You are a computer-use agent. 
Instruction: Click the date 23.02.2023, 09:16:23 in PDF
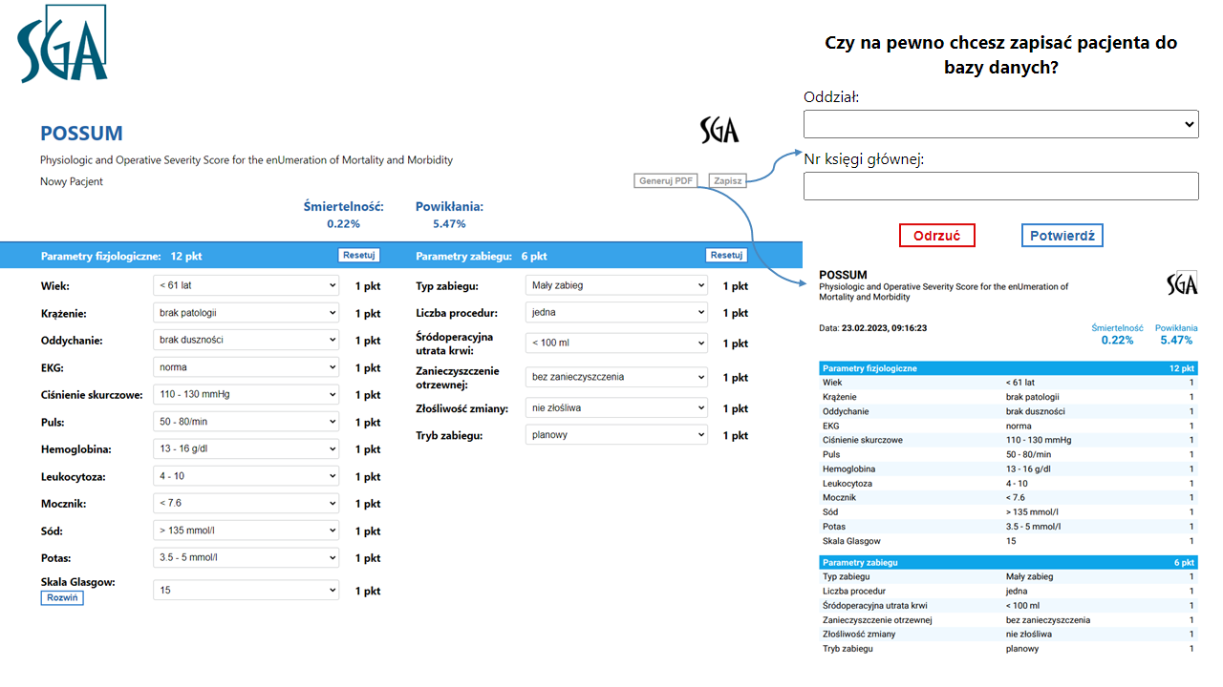coord(884,328)
